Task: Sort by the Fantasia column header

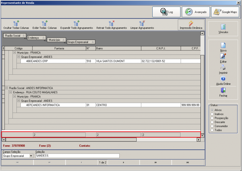Action: (x=59, y=48)
